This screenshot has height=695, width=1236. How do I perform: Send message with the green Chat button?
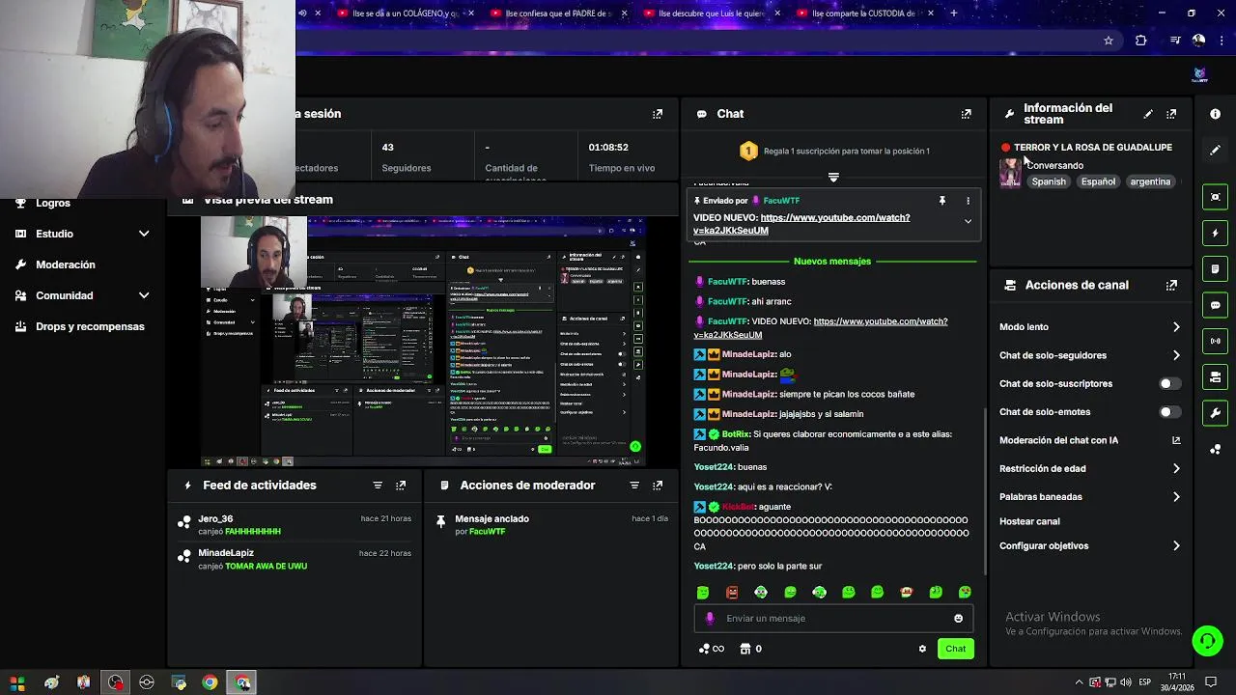click(x=955, y=649)
